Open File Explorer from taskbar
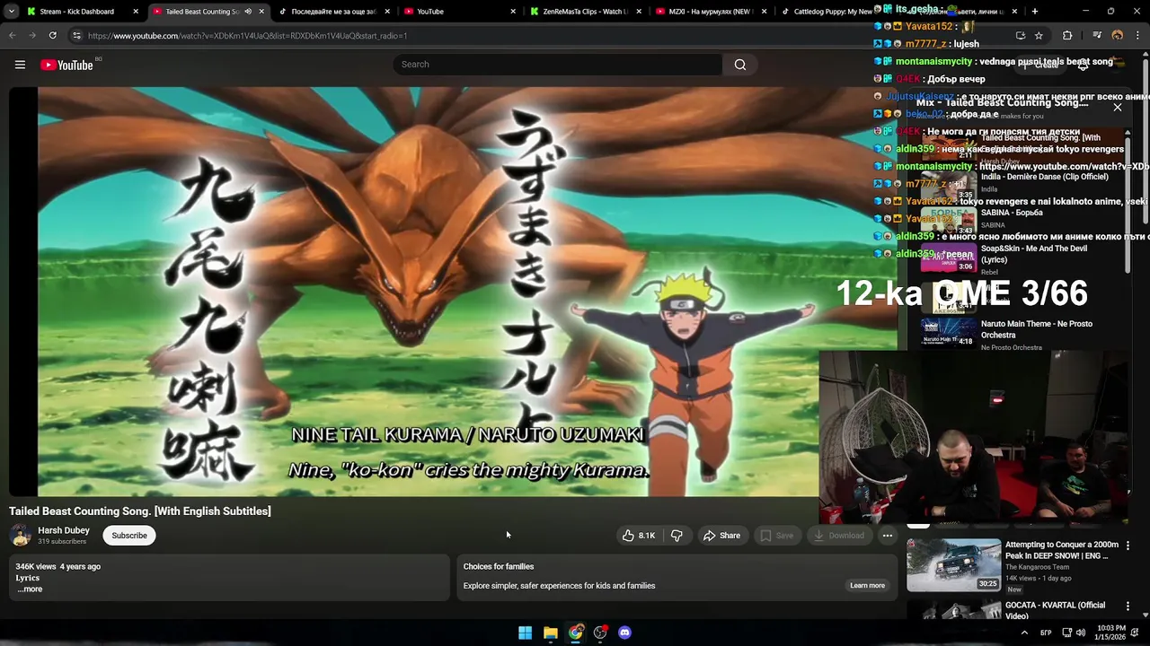This screenshot has width=1150, height=646. tap(550, 633)
